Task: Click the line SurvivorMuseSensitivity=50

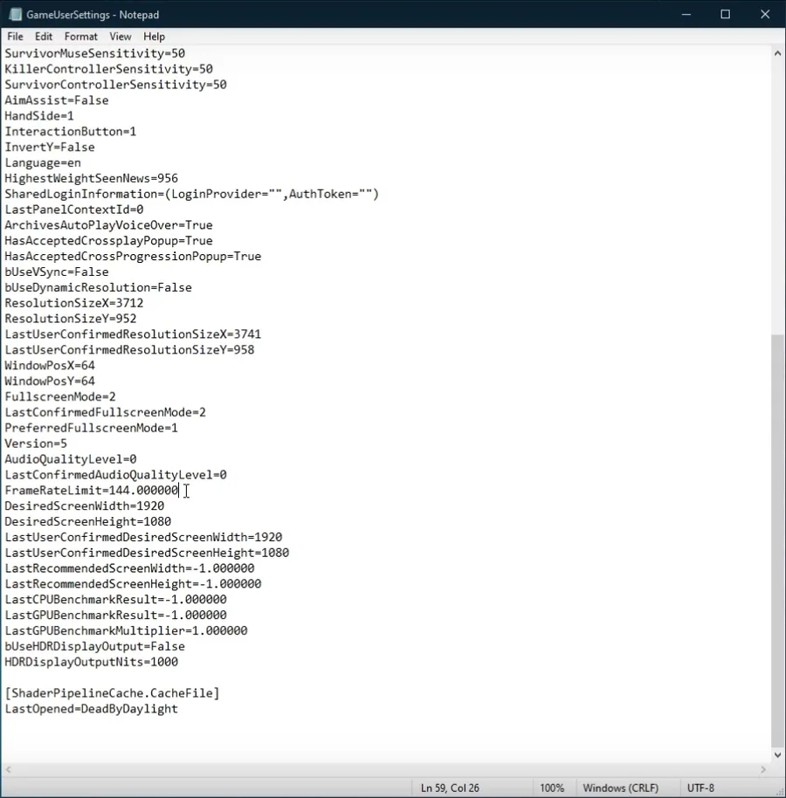Action: coord(94,53)
